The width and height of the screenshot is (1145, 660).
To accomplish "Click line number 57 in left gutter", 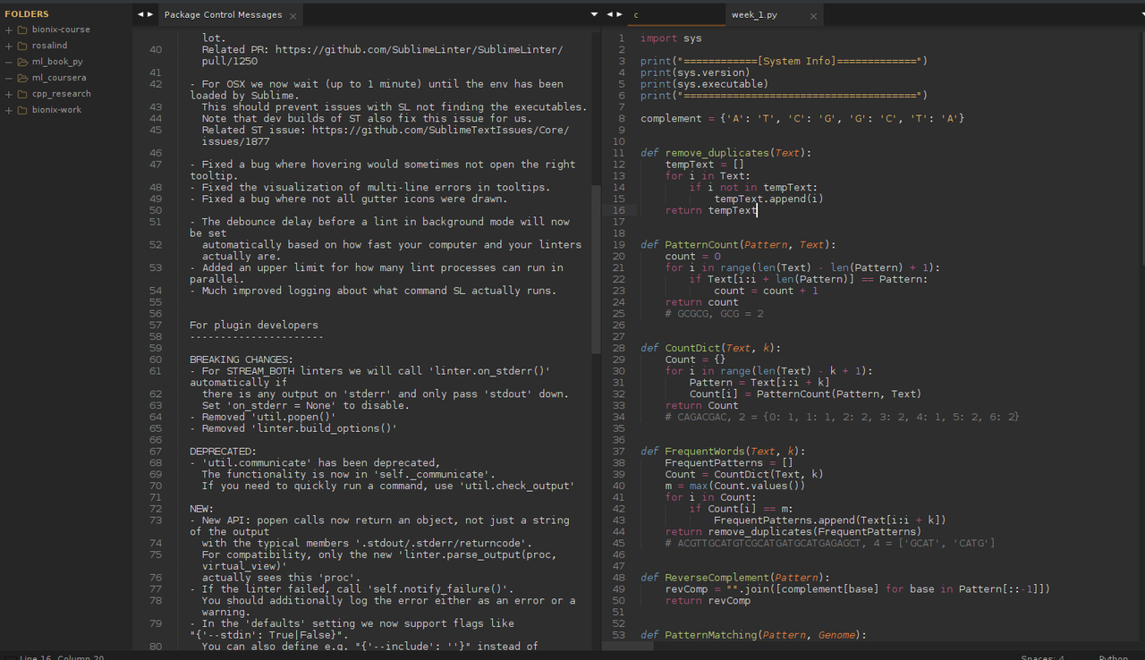I will [x=156, y=325].
